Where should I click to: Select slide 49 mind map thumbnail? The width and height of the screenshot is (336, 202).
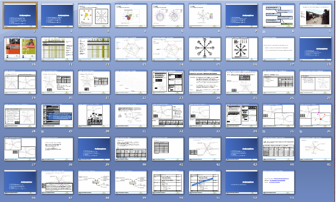(x=131, y=182)
